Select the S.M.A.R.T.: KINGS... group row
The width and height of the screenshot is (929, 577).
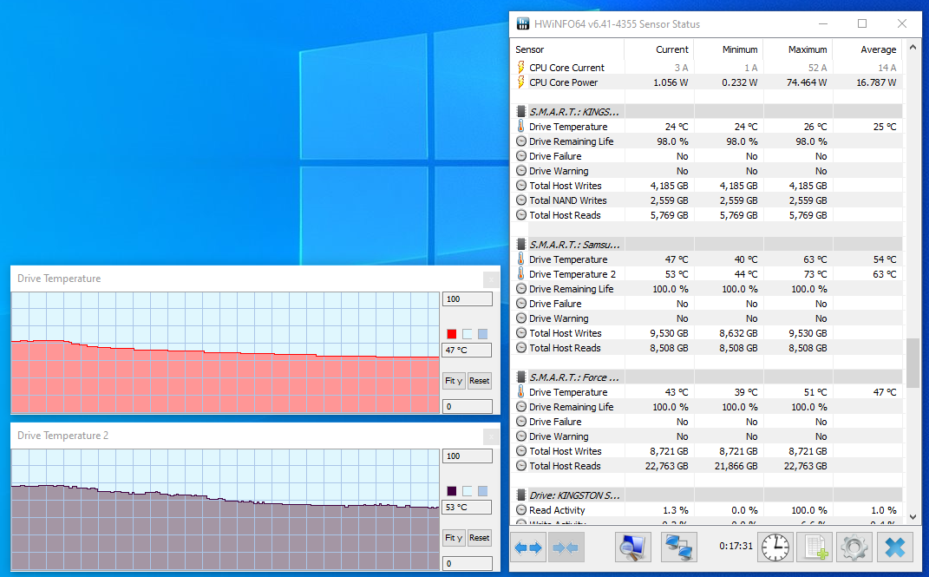click(707, 111)
